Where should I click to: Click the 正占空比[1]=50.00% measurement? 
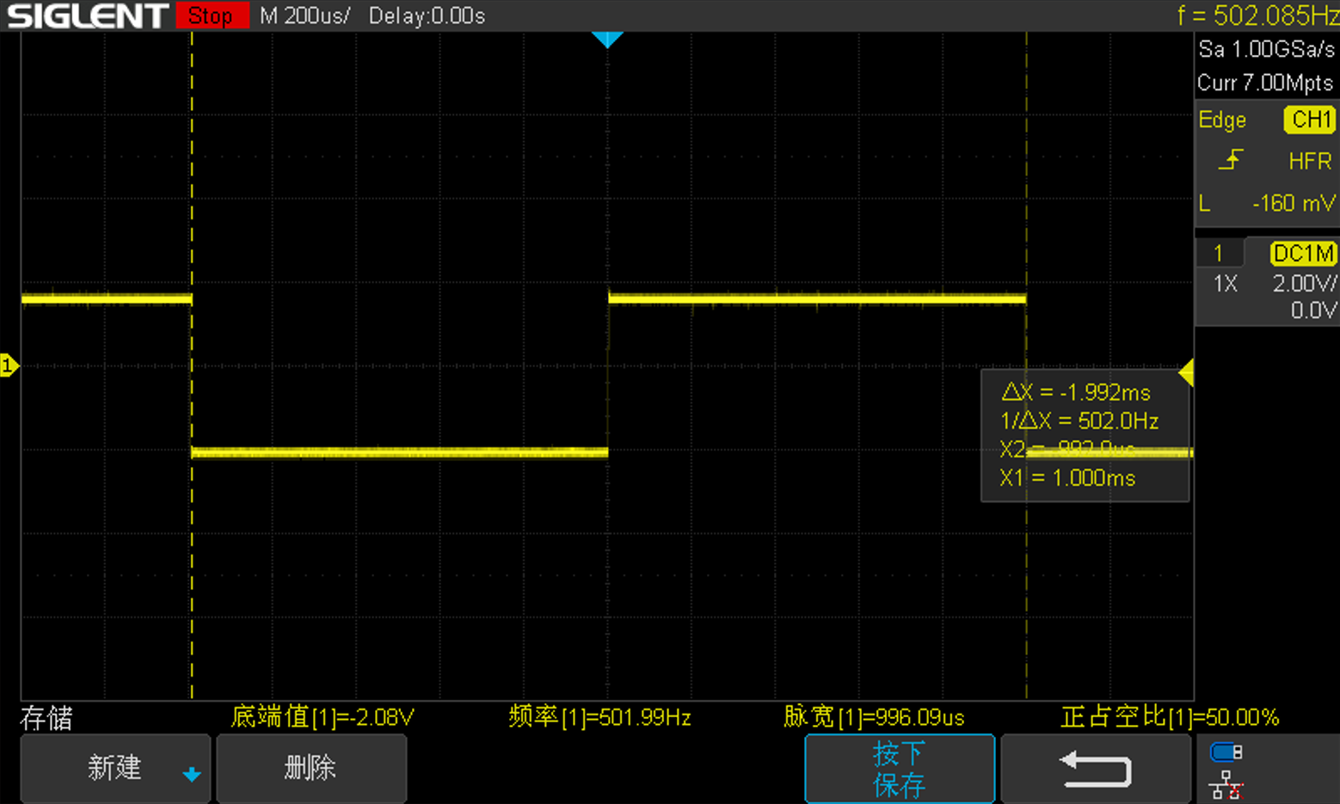(1170, 716)
